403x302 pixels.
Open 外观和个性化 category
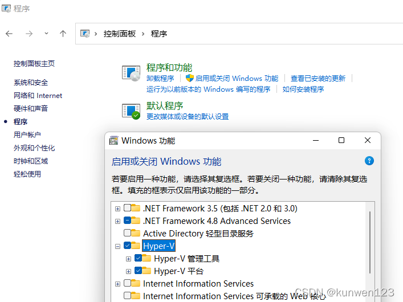(34, 148)
